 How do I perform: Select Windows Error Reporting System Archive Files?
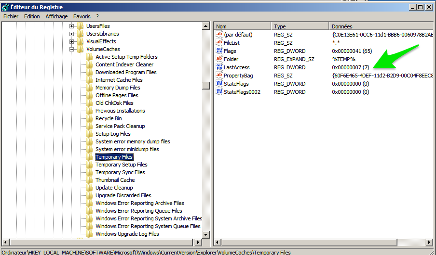(x=149, y=218)
